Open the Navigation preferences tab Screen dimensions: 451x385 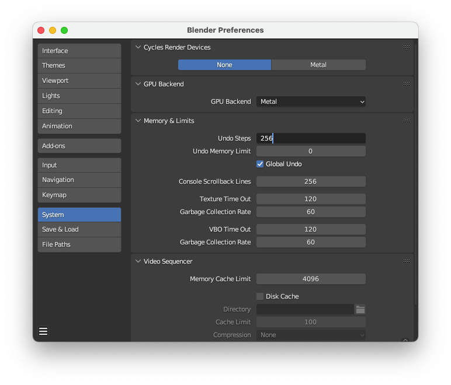coord(79,180)
